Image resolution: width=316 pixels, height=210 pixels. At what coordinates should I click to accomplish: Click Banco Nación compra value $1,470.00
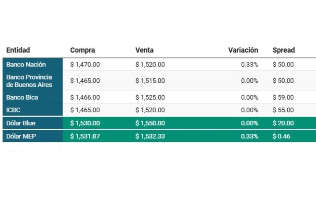pos(85,65)
